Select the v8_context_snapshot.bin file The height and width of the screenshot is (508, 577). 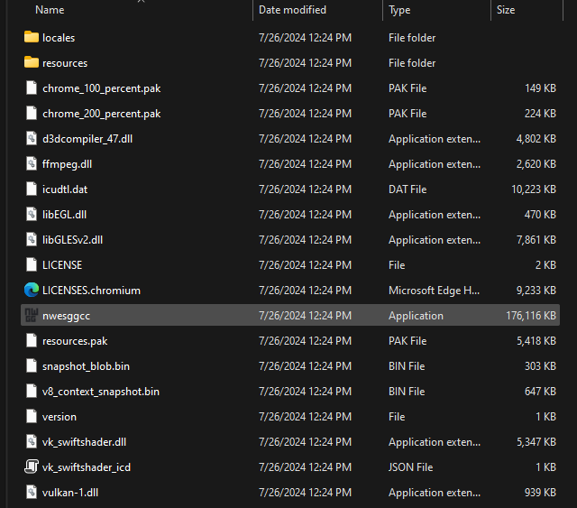(100, 392)
